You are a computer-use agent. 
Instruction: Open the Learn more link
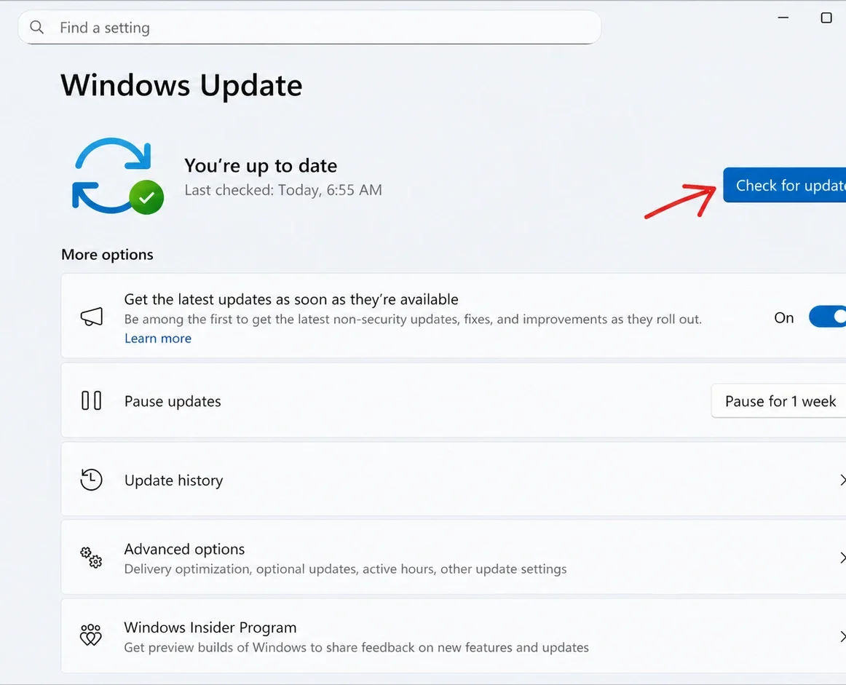pyautogui.click(x=157, y=338)
